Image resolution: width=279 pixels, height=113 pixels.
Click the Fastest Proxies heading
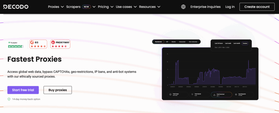(35, 59)
